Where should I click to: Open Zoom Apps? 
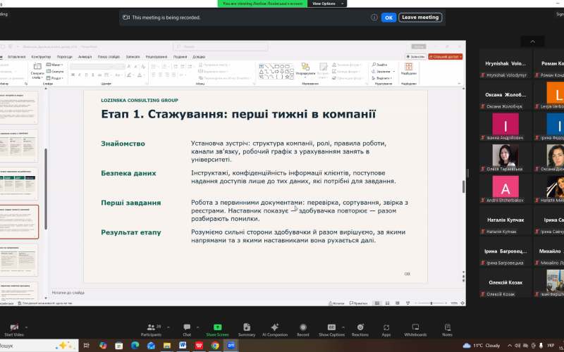pos(386,330)
